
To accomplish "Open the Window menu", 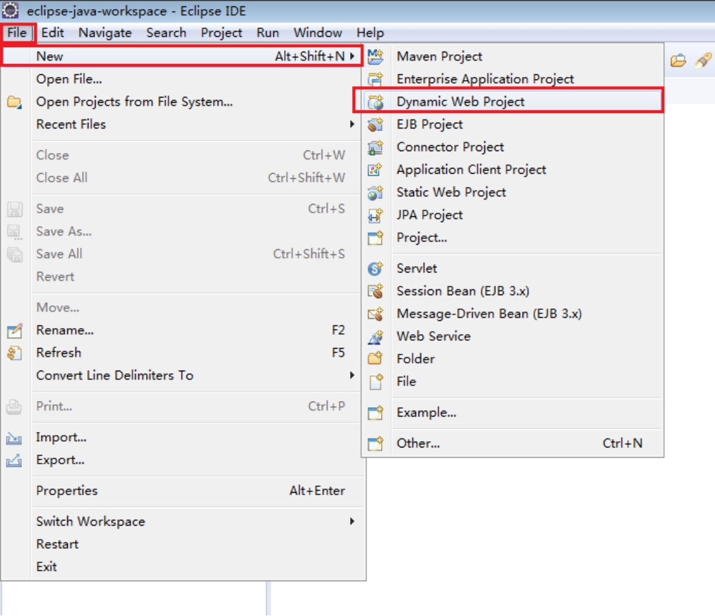I will tap(317, 33).
